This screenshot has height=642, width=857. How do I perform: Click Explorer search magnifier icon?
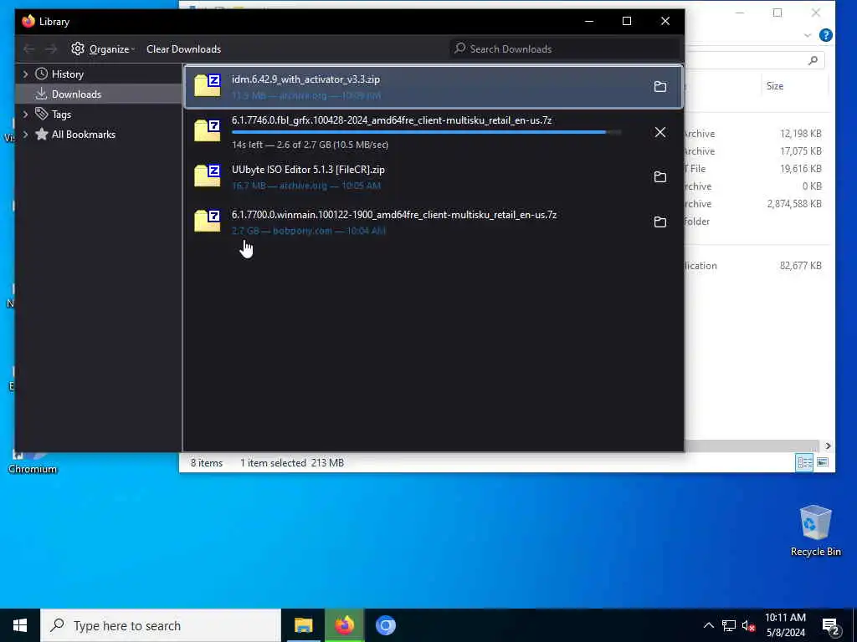pos(813,60)
